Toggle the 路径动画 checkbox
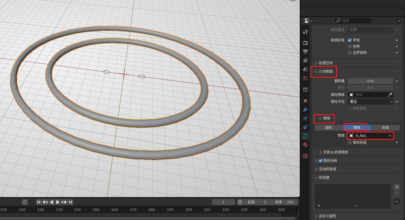This screenshot has height=220, width=405. click(320, 161)
